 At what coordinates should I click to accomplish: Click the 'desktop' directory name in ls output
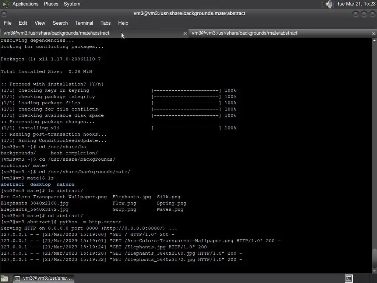click(40, 184)
